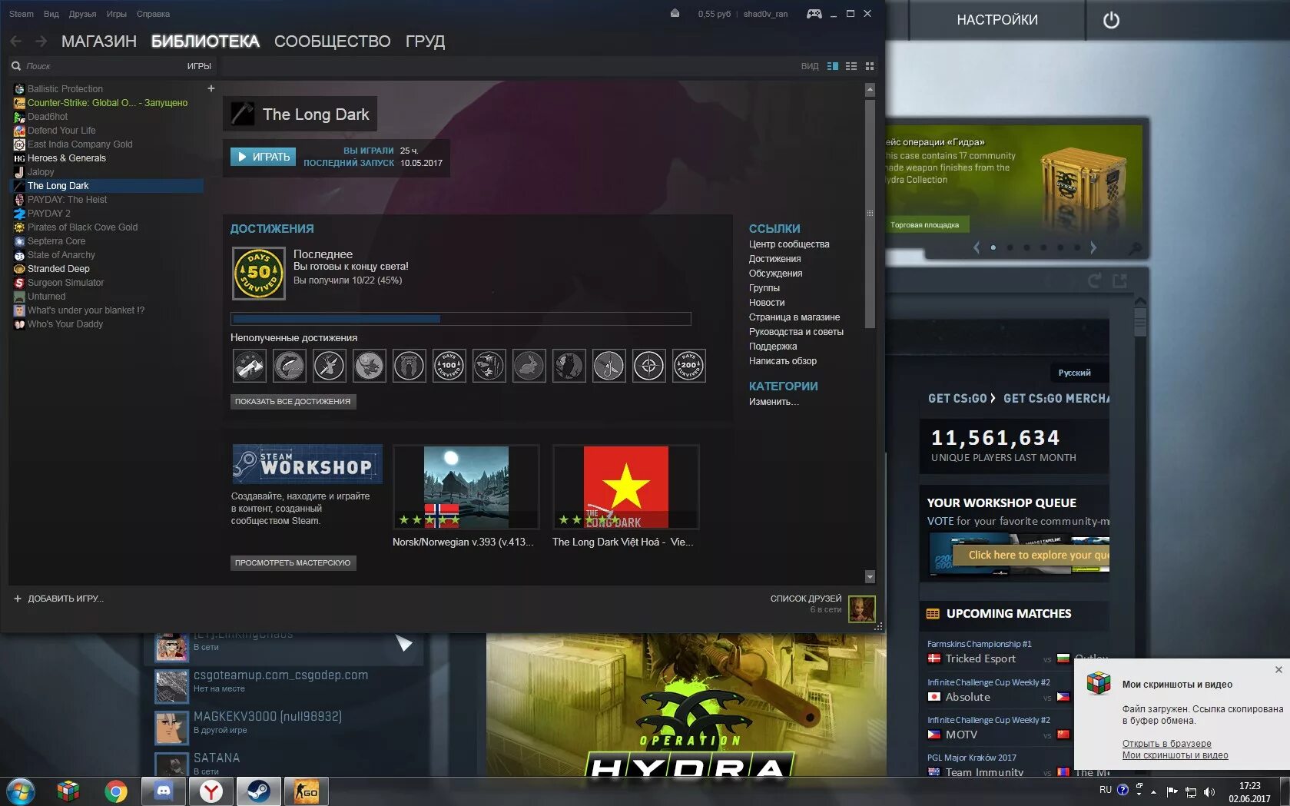Click the Steam Workshop banner
The width and height of the screenshot is (1290, 806).
(307, 464)
